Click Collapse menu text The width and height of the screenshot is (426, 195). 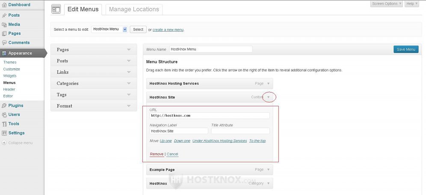tap(21, 143)
